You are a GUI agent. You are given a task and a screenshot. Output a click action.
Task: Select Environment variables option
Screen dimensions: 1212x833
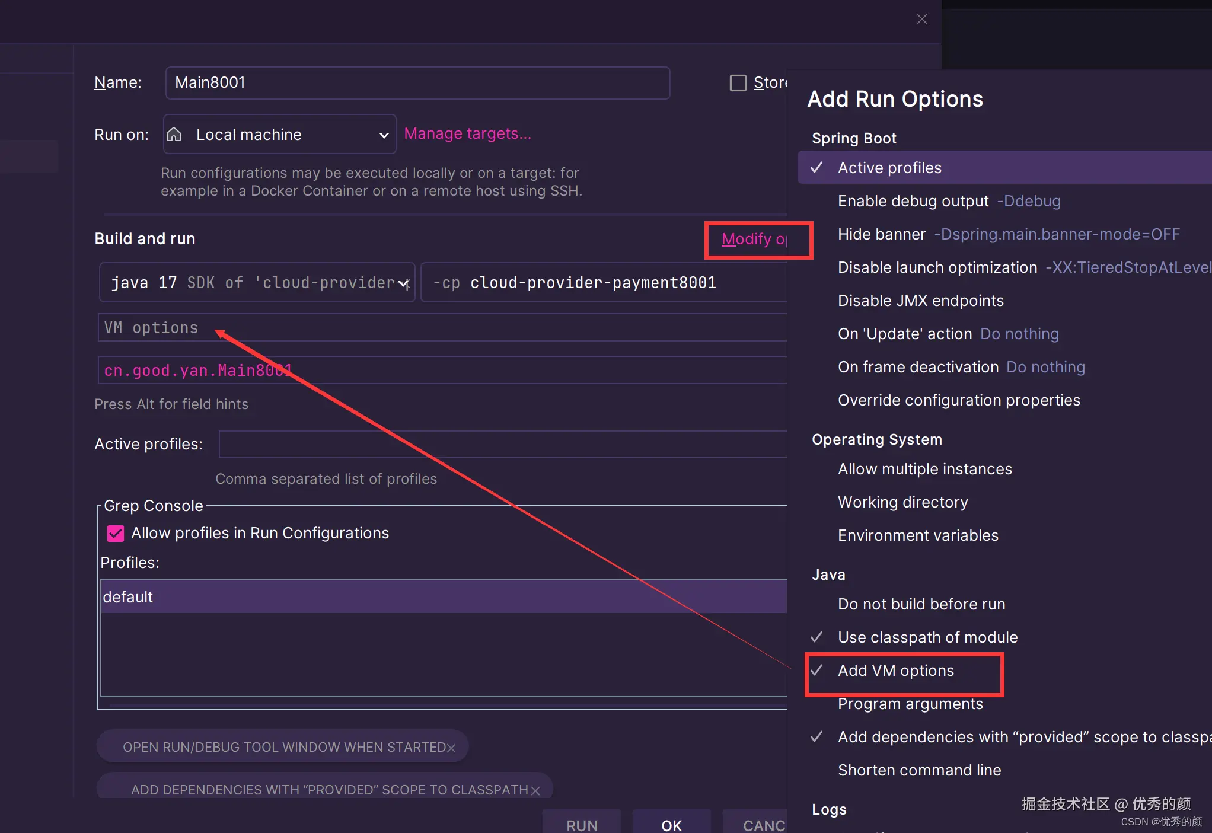point(917,535)
